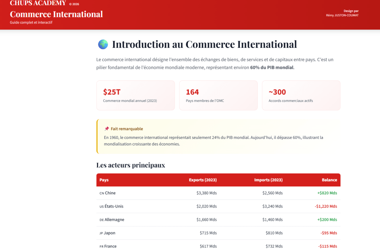The height and width of the screenshot is (249, 380).
Task: Click China's +$820 Mds balance value
Action: coord(327,193)
